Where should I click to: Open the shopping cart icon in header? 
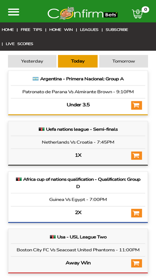click(137, 14)
